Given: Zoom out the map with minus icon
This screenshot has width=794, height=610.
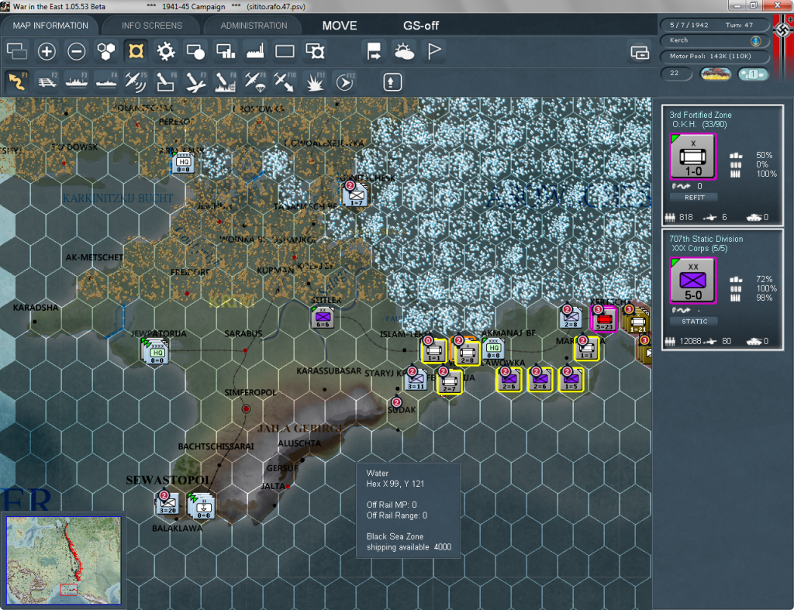Looking at the screenshot, I should pos(77,51).
